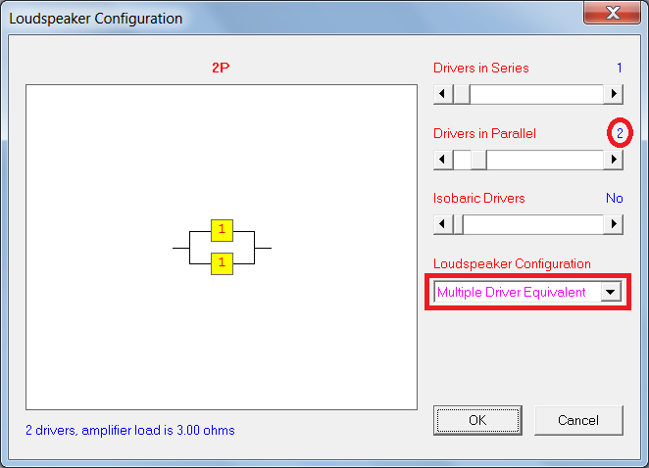Click the lower yellow driver box in diagram
Viewport: 649px width, 468px height.
pyautogui.click(x=222, y=263)
